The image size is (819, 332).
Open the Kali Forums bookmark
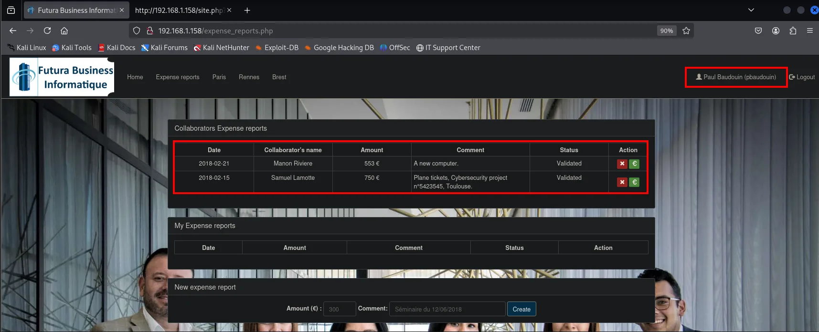(164, 48)
